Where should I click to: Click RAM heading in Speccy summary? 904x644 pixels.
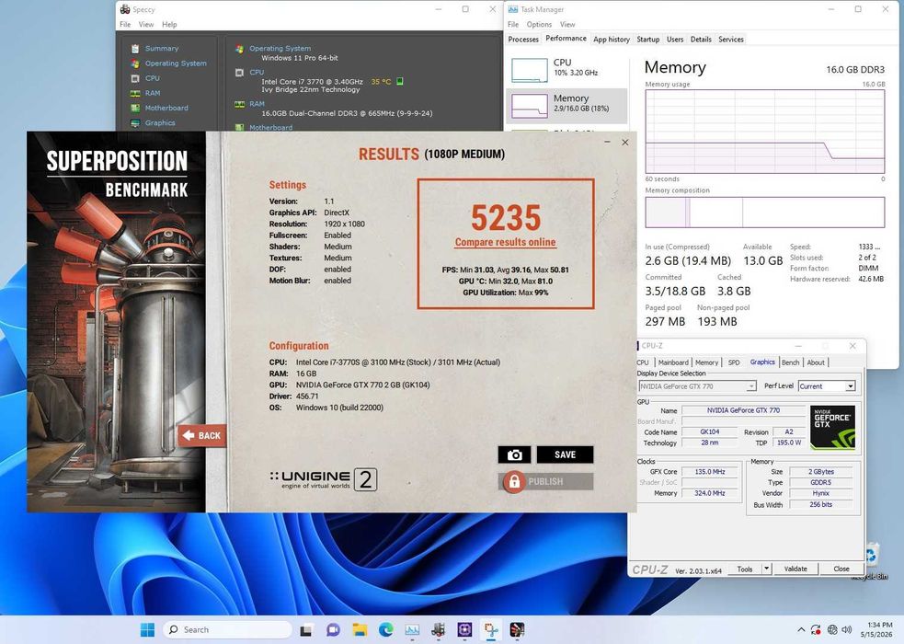tap(257, 104)
